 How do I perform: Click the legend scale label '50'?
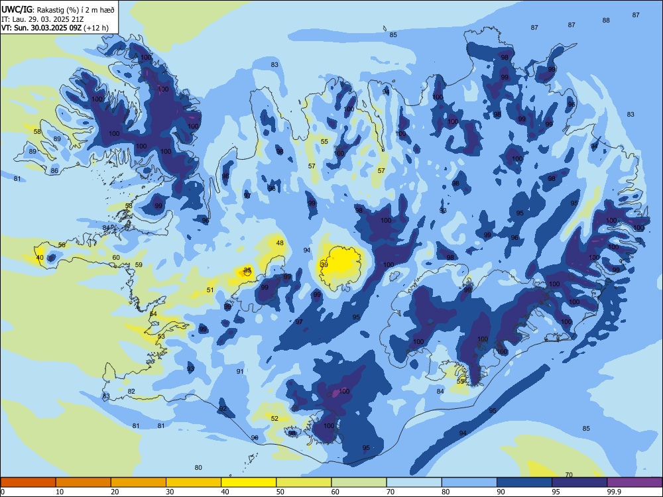(x=280, y=492)
